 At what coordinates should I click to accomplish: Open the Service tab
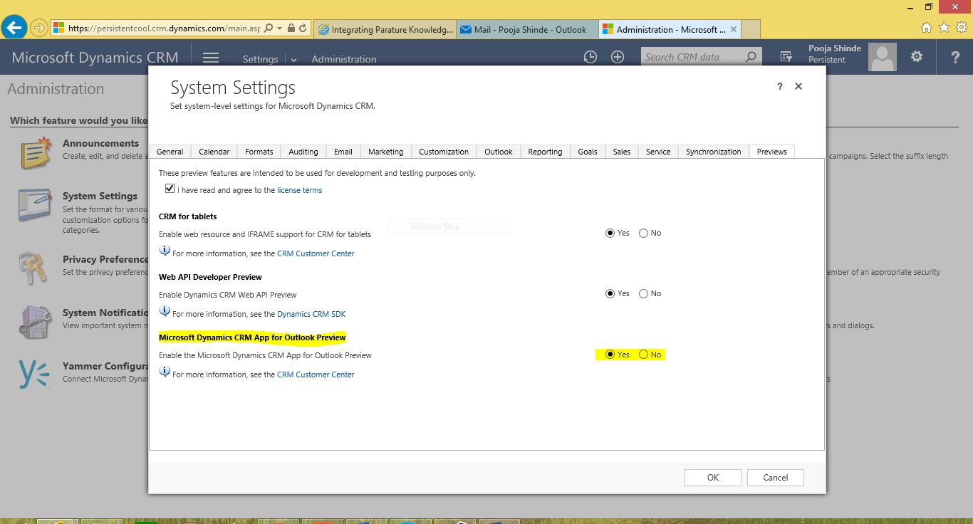658,152
